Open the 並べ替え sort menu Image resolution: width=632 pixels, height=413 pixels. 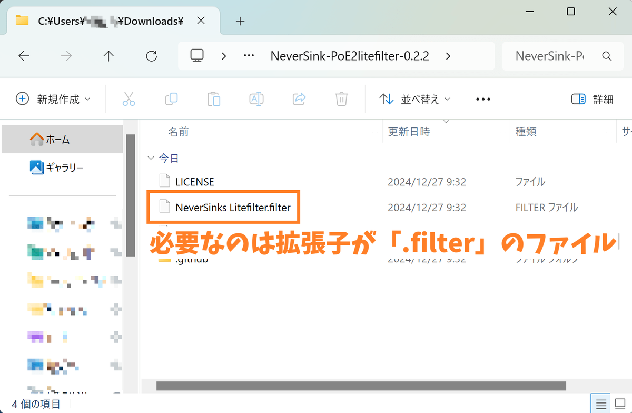[x=415, y=99]
